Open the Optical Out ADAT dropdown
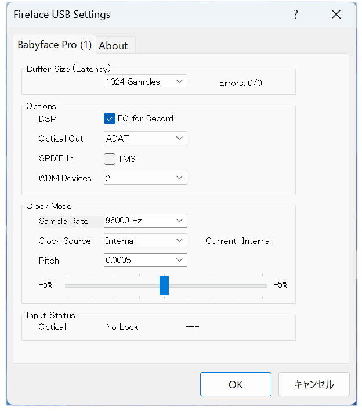 click(146, 138)
